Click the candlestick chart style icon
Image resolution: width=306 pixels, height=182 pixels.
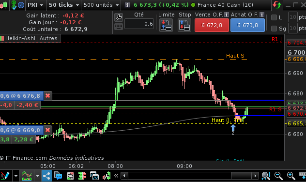pos(3,5)
